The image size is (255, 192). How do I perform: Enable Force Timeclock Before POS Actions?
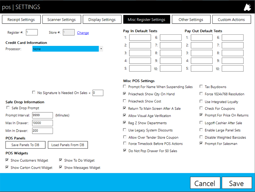(125, 143)
